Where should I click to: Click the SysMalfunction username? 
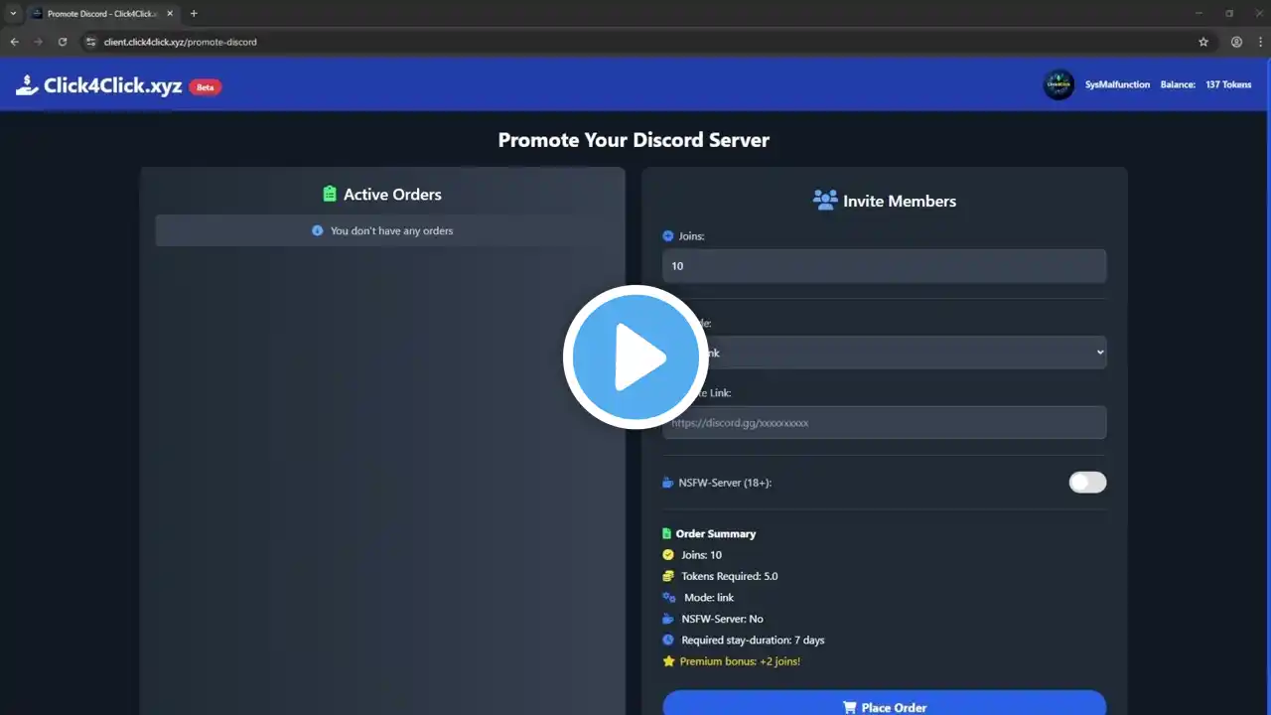[1117, 85]
